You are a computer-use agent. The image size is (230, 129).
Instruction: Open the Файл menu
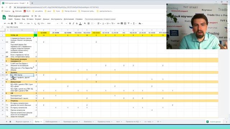click(x=10, y=19)
